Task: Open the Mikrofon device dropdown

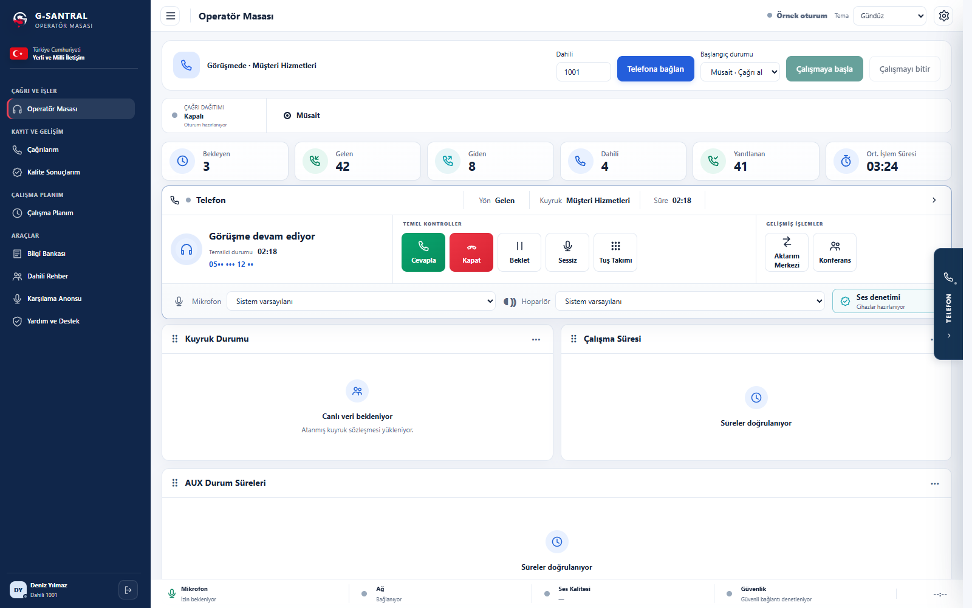Action: (361, 301)
